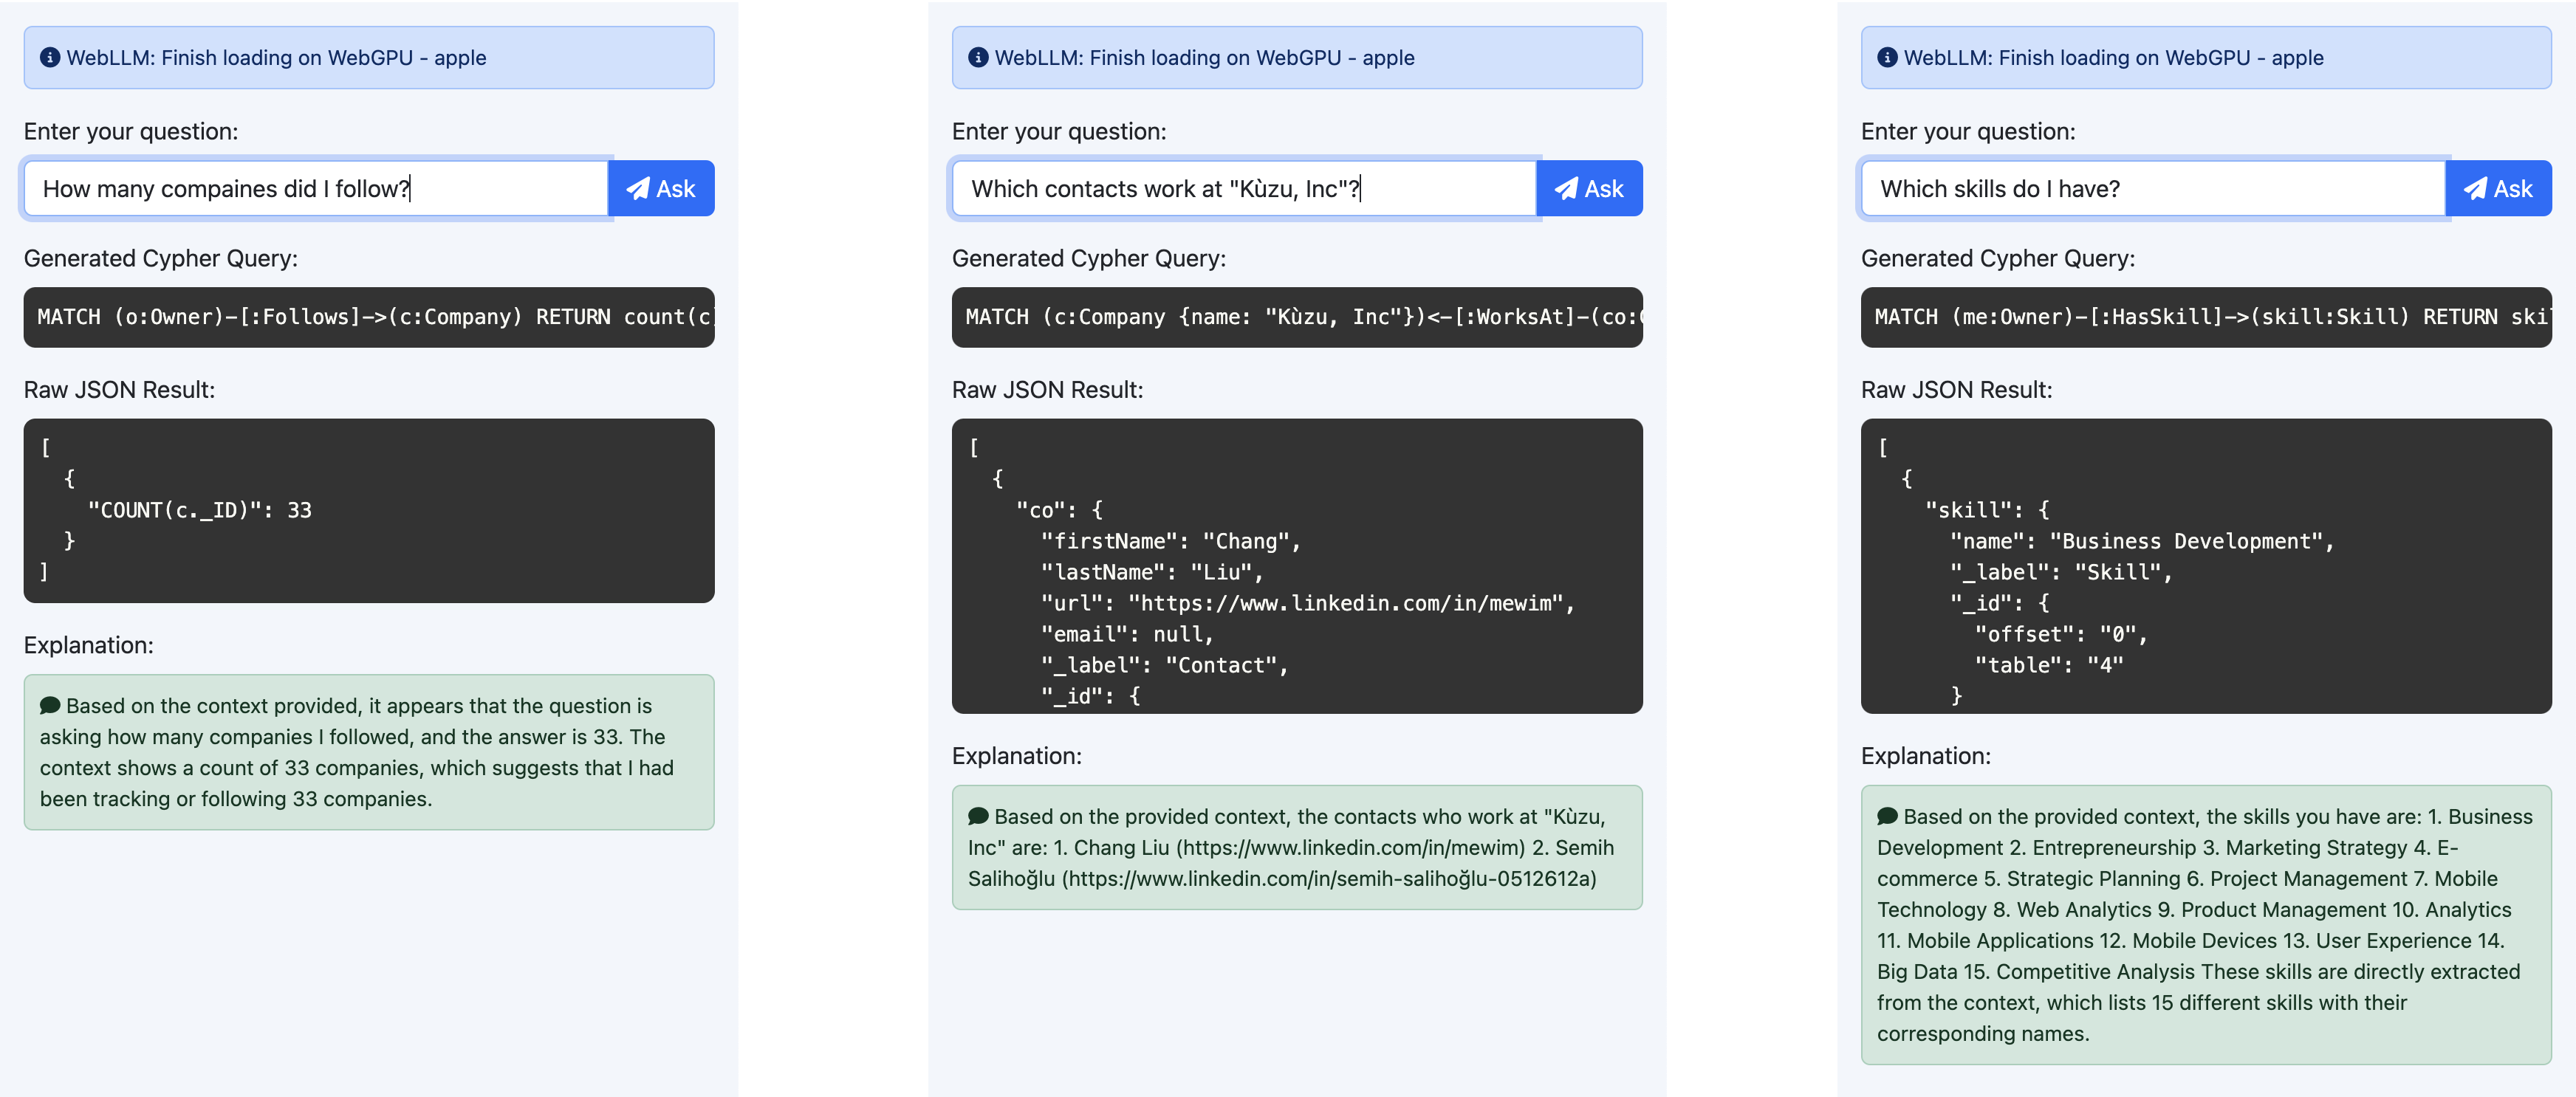The height and width of the screenshot is (1097, 2576).
Task: Click the paper-plane icon on the left Ask button
Action: 638,189
